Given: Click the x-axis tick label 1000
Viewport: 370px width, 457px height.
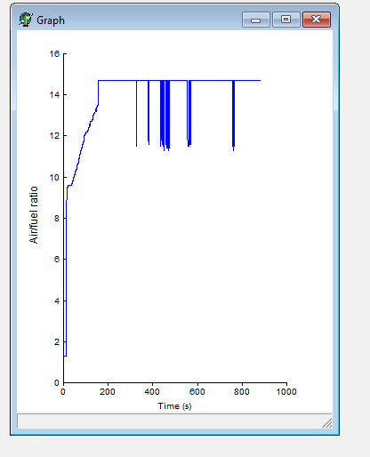Looking at the screenshot, I should [x=286, y=392].
